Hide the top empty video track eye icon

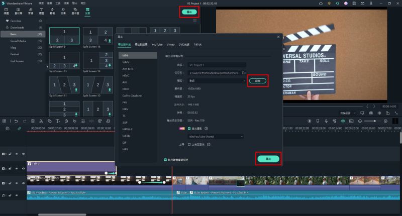pos(23,154)
